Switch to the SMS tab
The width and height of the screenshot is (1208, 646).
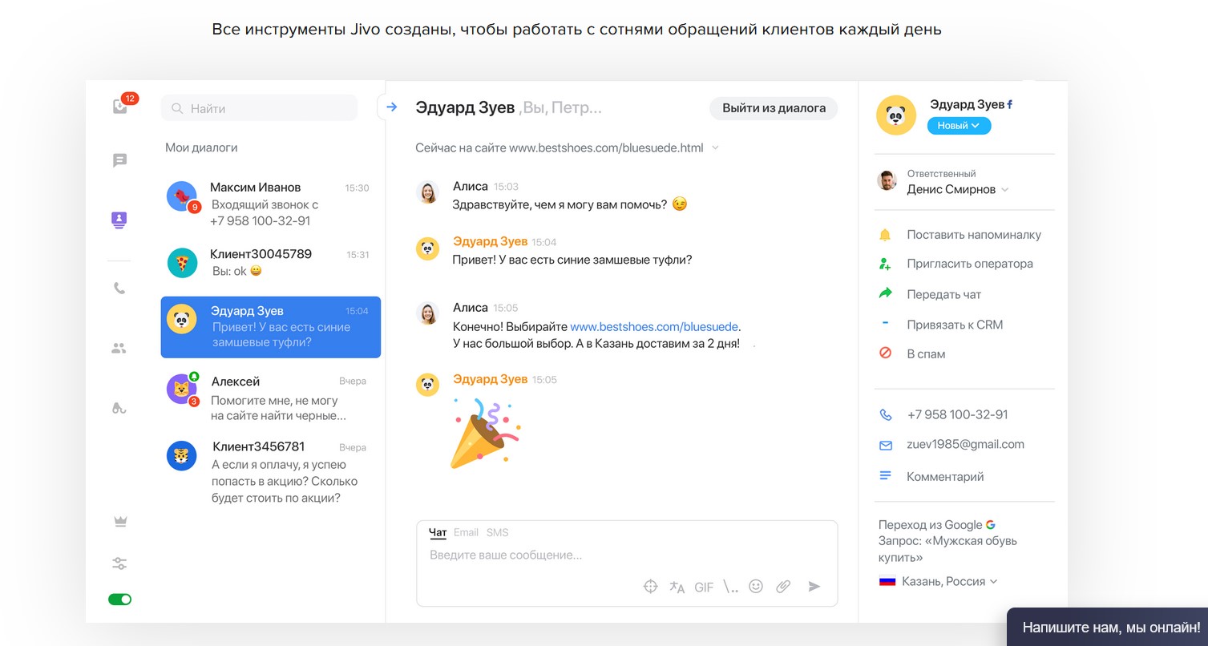point(497,532)
